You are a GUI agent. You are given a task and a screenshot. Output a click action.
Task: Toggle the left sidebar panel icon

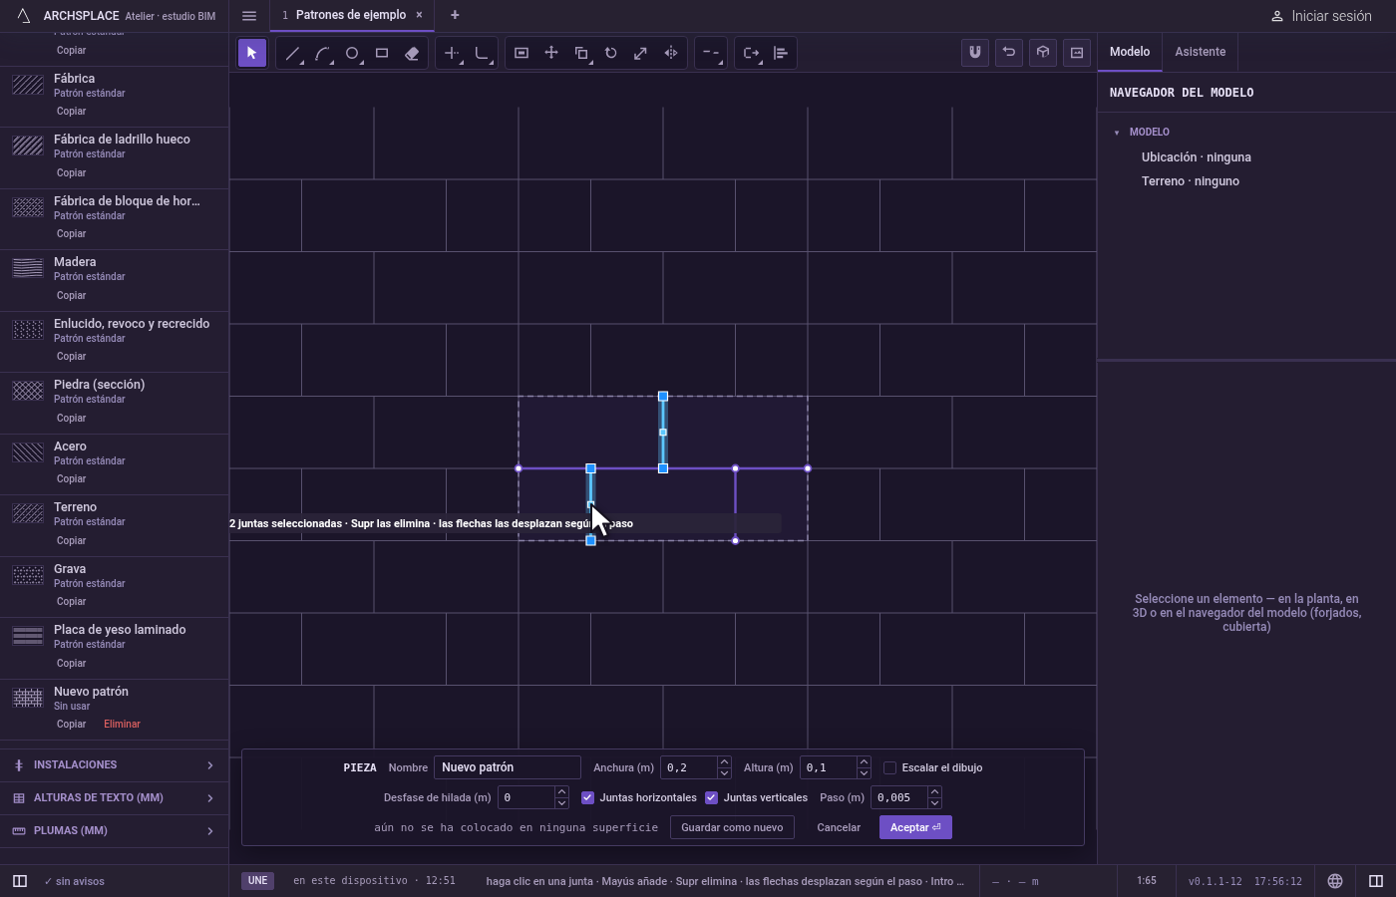20,881
